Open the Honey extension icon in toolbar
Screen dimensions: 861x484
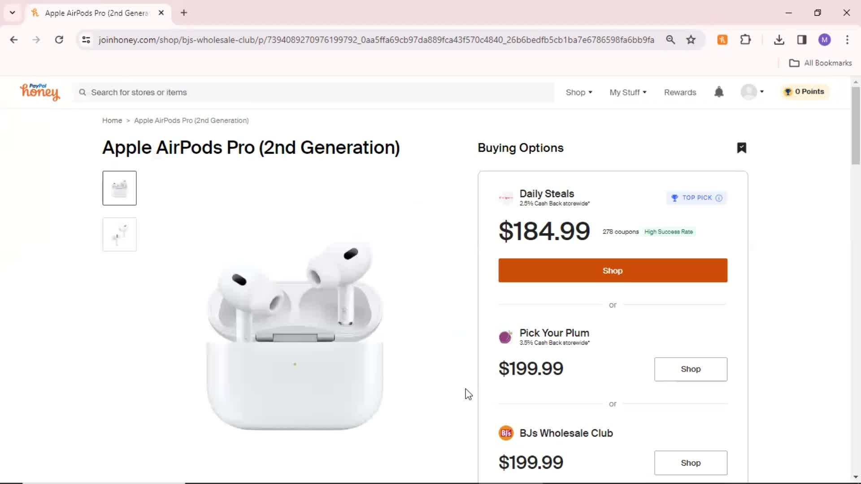pos(722,40)
